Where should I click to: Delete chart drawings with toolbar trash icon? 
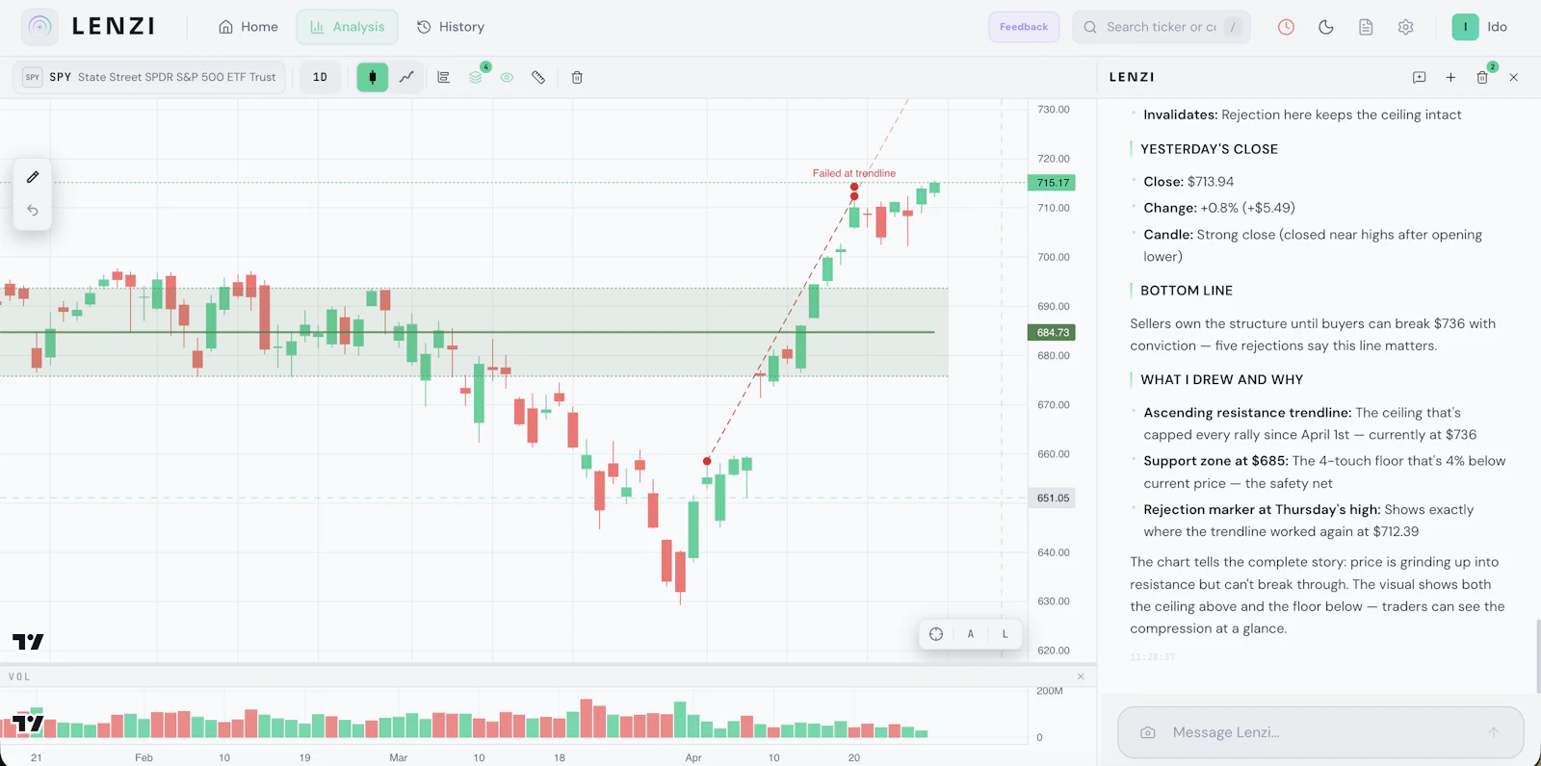click(x=577, y=77)
